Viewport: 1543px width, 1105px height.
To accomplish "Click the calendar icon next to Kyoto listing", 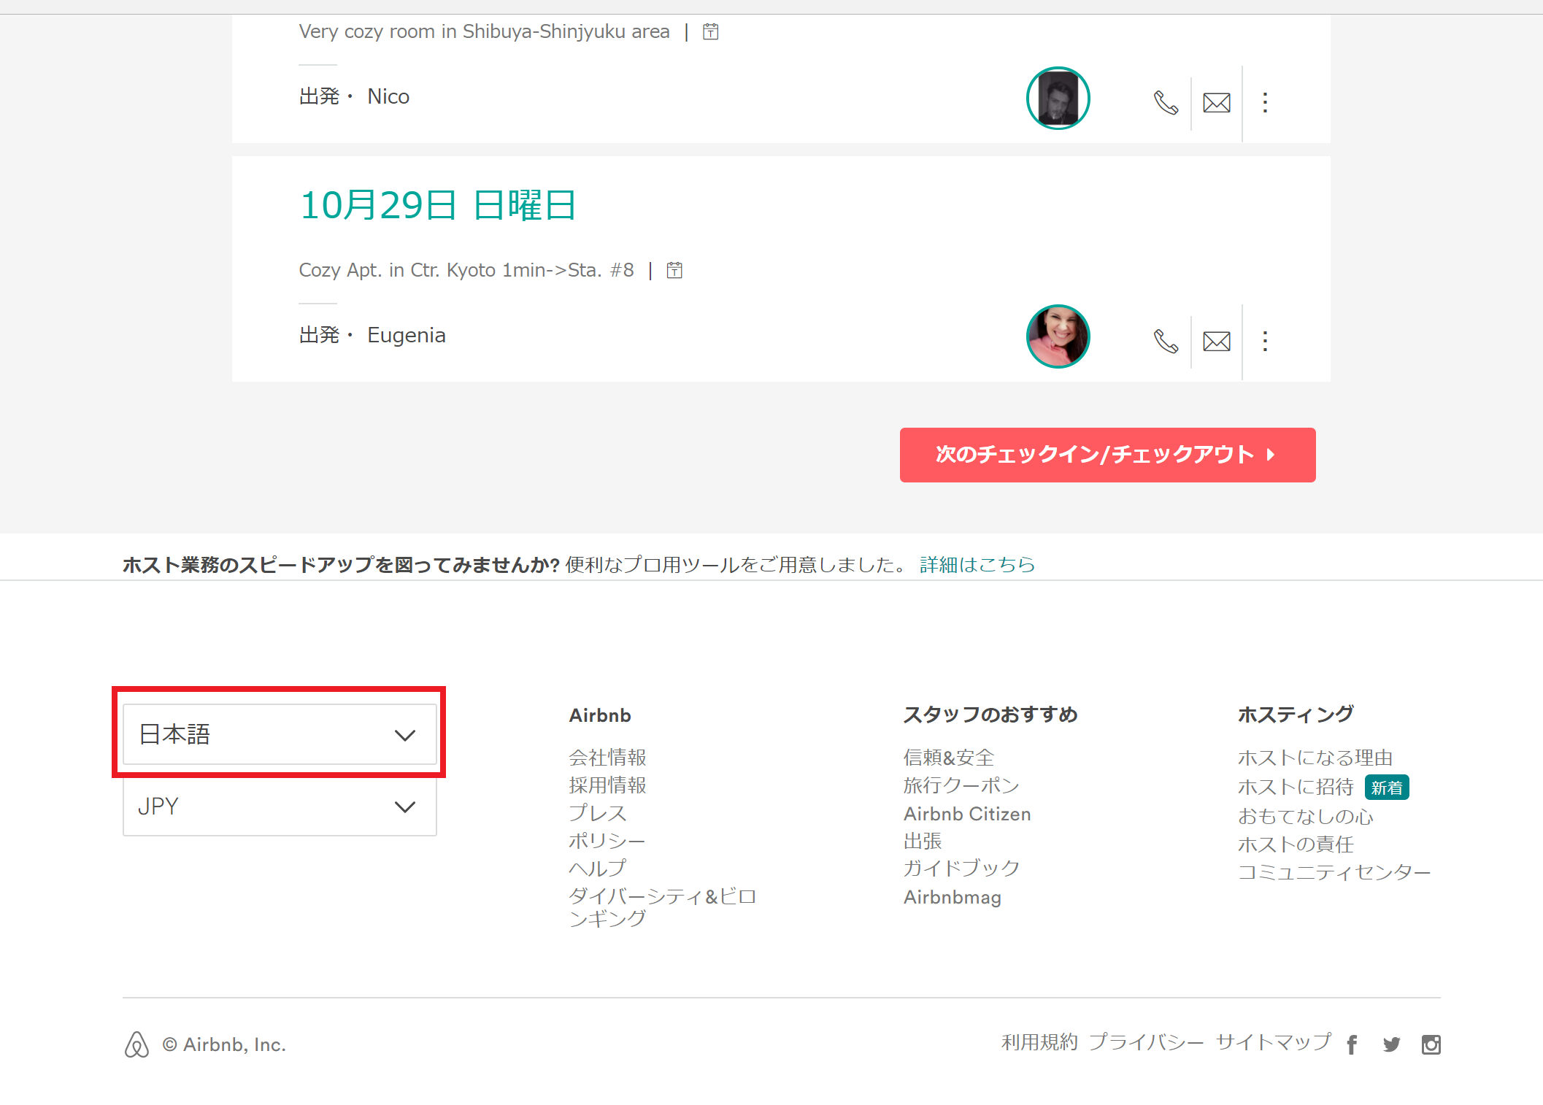I will (674, 271).
